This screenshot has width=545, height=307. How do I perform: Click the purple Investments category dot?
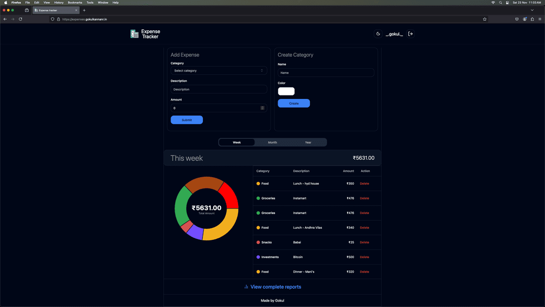point(258,257)
